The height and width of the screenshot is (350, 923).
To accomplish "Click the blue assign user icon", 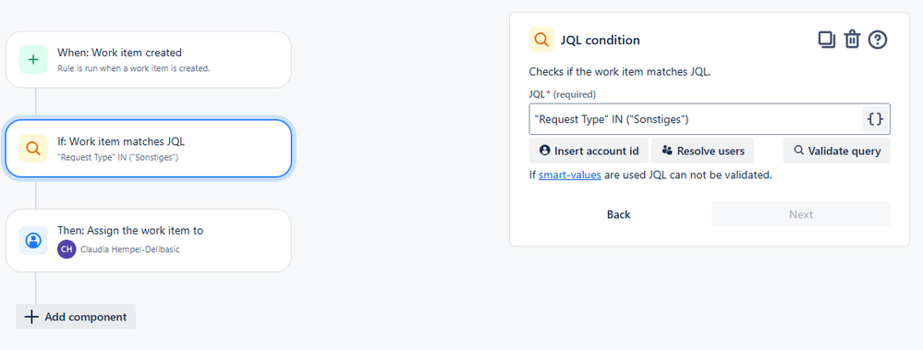I will (x=33, y=240).
